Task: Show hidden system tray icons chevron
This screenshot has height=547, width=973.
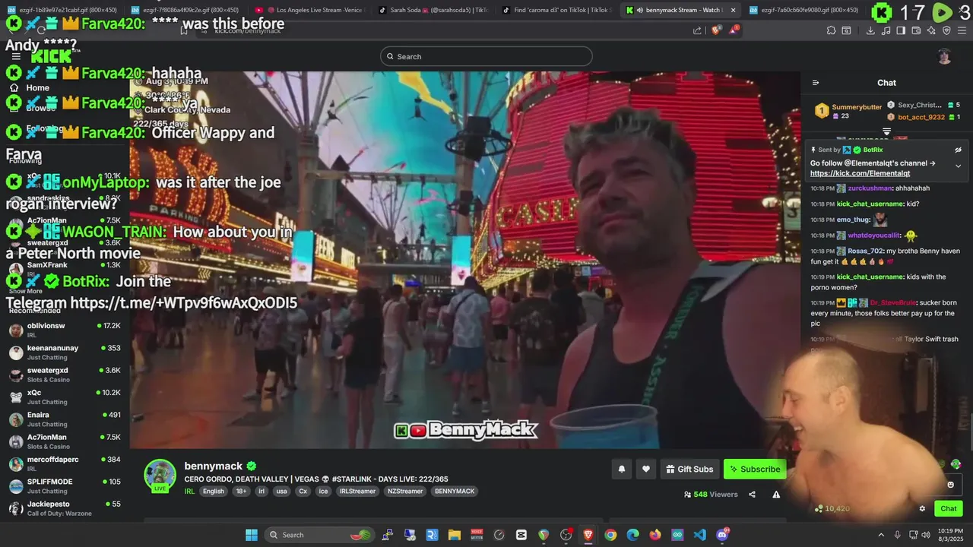Action: point(881,535)
